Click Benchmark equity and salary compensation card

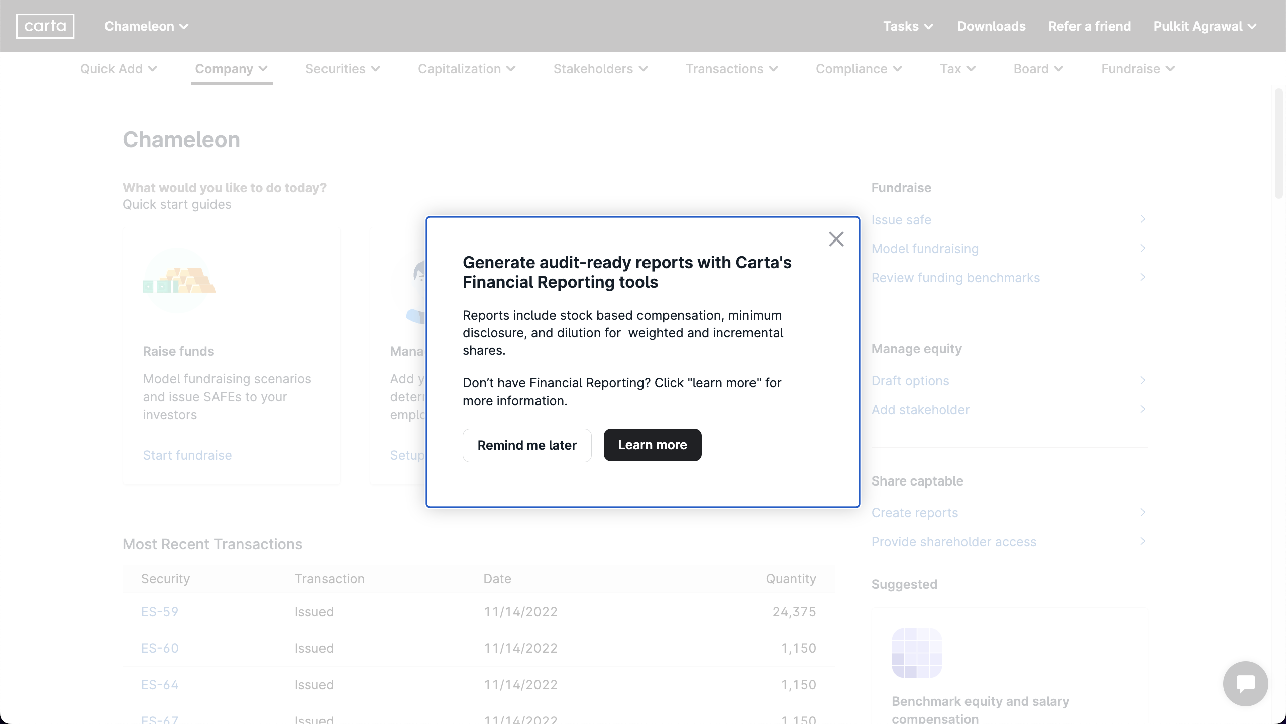[x=1010, y=666]
